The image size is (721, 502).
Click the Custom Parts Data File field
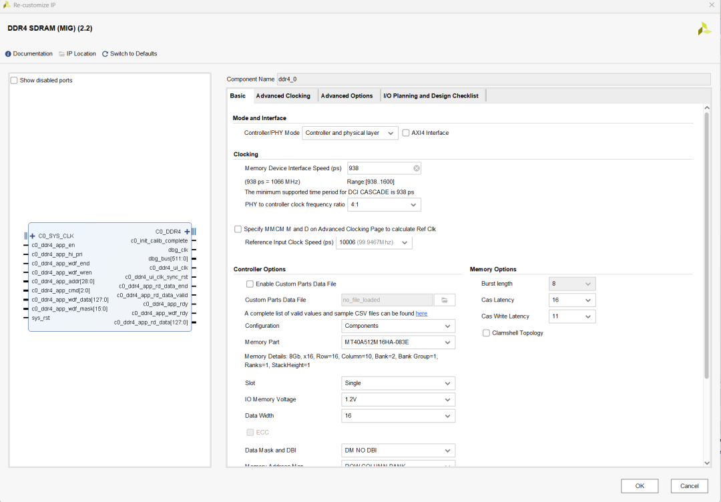[x=387, y=300]
